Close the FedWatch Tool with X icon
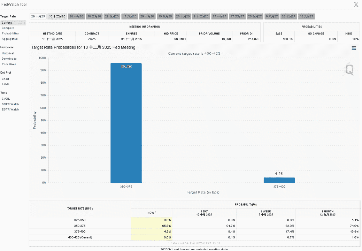This screenshot has height=251, width=362. pyautogui.click(x=356, y=5)
